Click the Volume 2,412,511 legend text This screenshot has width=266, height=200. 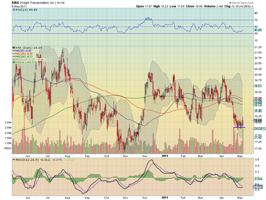(26, 62)
